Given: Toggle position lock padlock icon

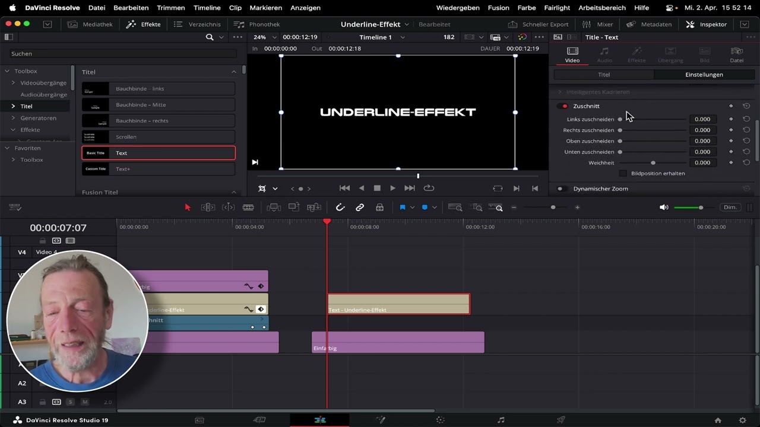Looking at the screenshot, I should tap(379, 207).
